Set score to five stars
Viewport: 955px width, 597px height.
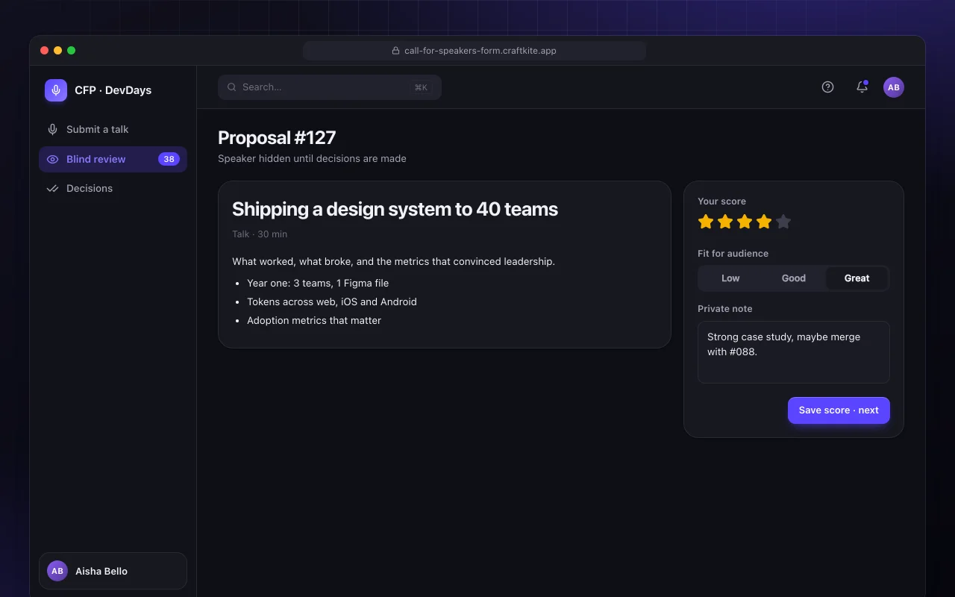tap(783, 222)
